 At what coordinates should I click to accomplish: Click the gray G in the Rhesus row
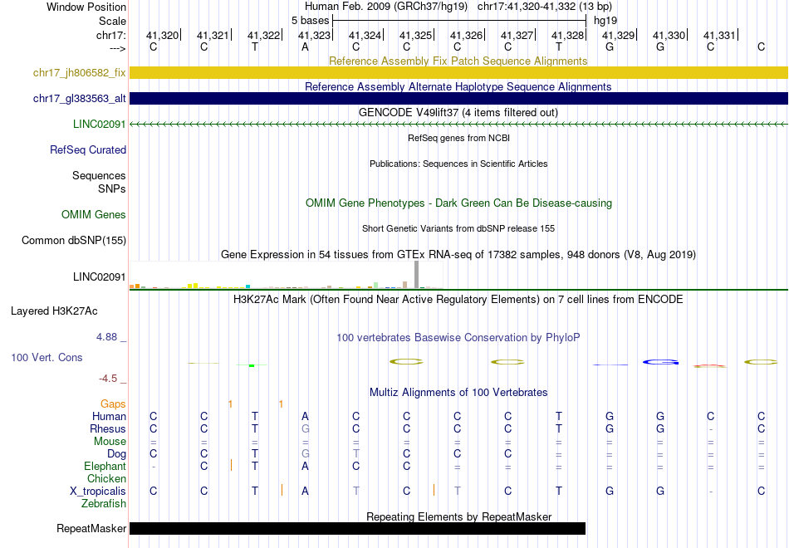point(305,428)
